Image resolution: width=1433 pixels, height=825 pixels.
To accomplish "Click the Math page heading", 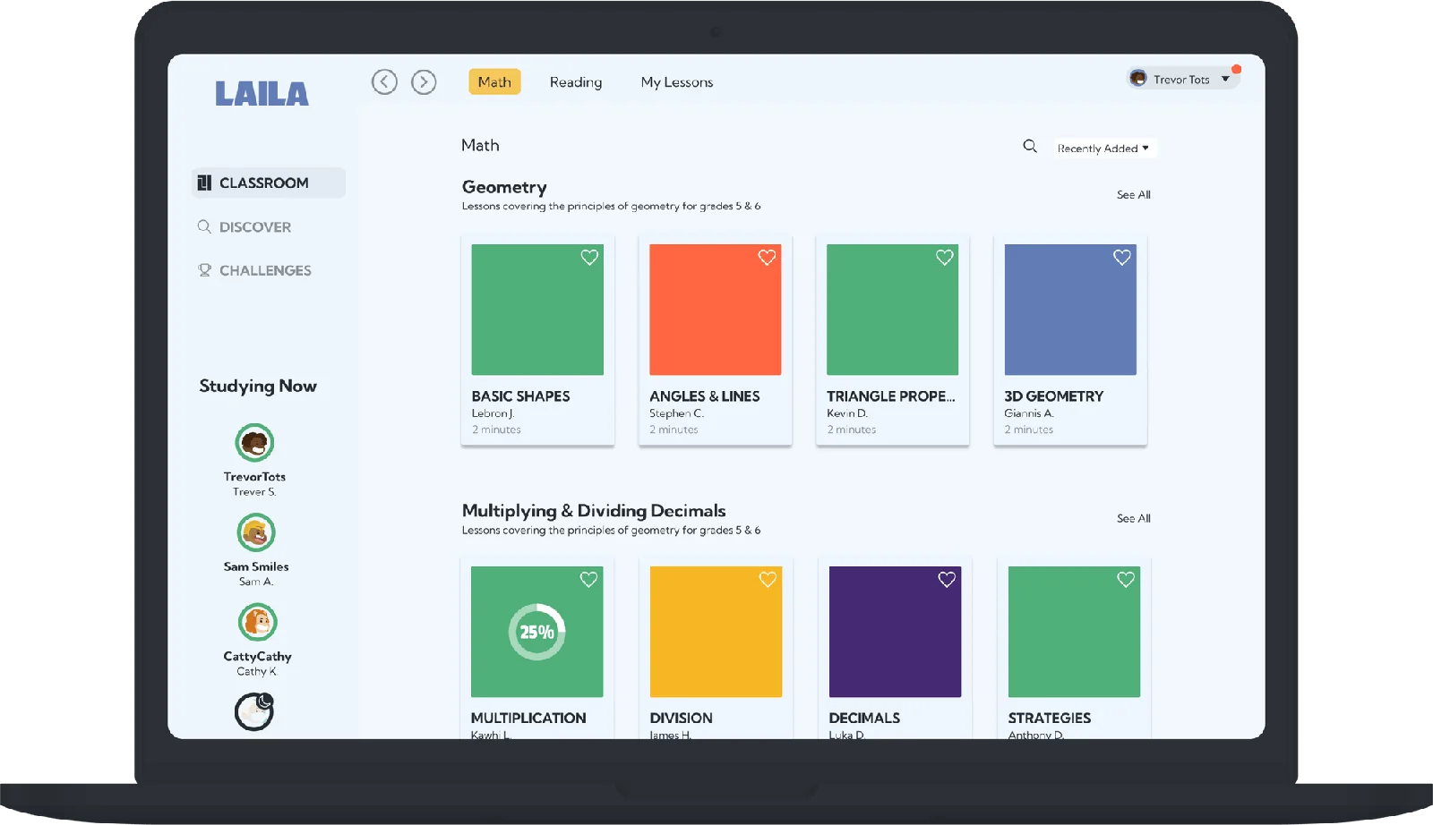I will point(480,145).
